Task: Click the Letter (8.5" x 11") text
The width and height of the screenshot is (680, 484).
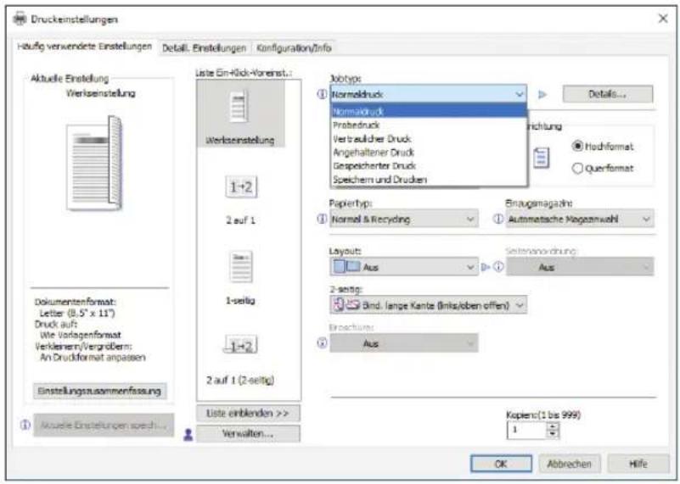Action: 77,313
